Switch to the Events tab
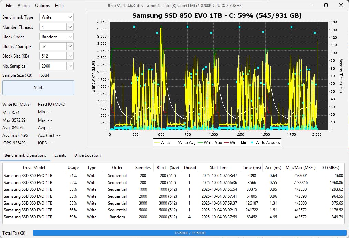 pyautogui.click(x=60, y=155)
